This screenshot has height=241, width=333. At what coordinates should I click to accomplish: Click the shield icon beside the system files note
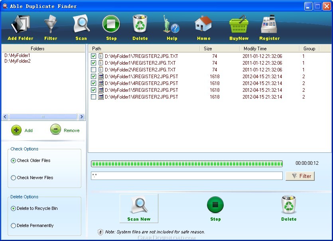[x=100, y=232]
